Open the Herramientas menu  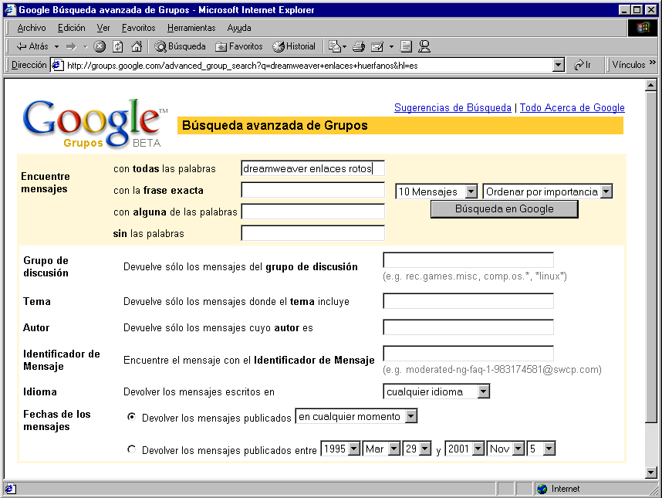(191, 28)
